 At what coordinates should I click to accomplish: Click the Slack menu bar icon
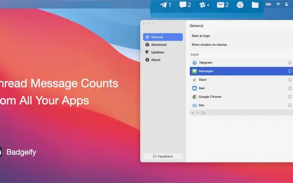(x=202, y=5)
